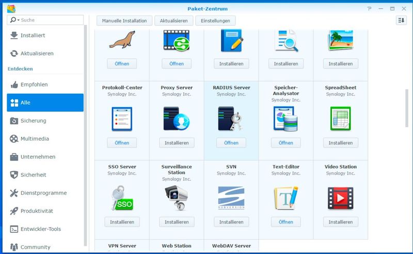Click the Photo Station beach icon
The image size is (413, 254).
coord(341,40)
